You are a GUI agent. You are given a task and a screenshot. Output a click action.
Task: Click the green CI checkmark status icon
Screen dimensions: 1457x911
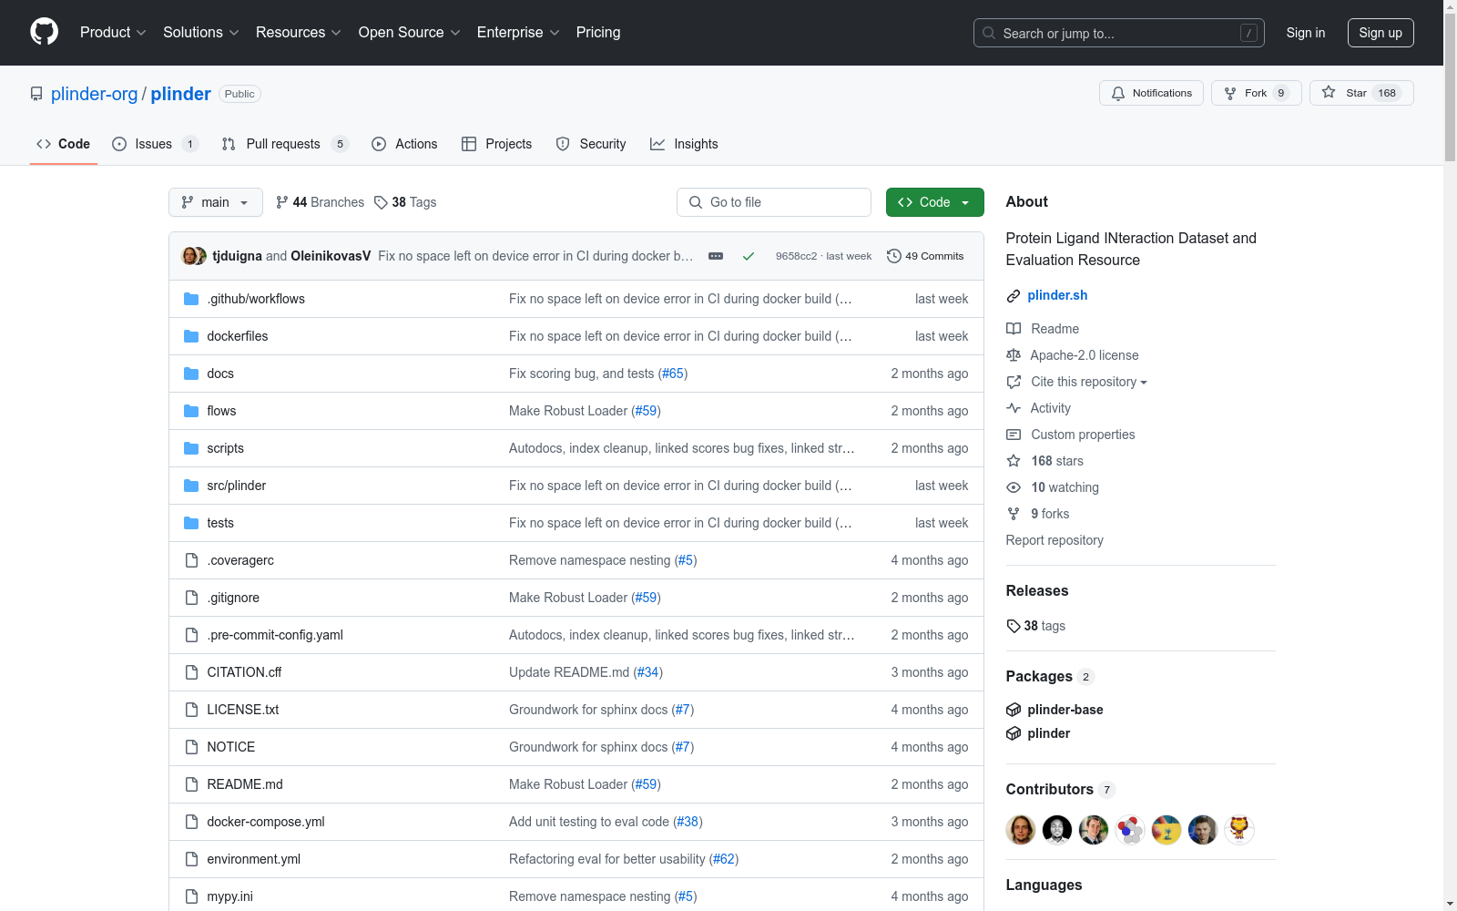point(749,256)
